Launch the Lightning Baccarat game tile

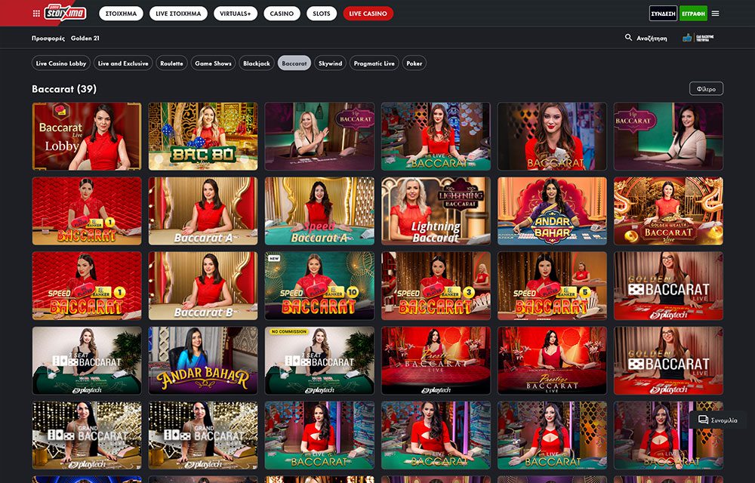pos(436,211)
